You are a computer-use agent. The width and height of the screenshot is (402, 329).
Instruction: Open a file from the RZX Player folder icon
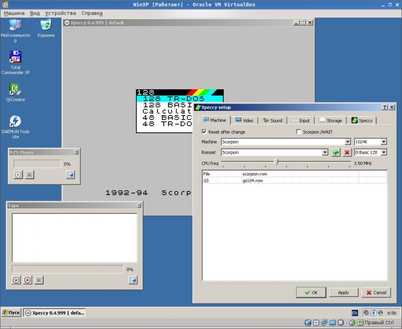[70, 174]
